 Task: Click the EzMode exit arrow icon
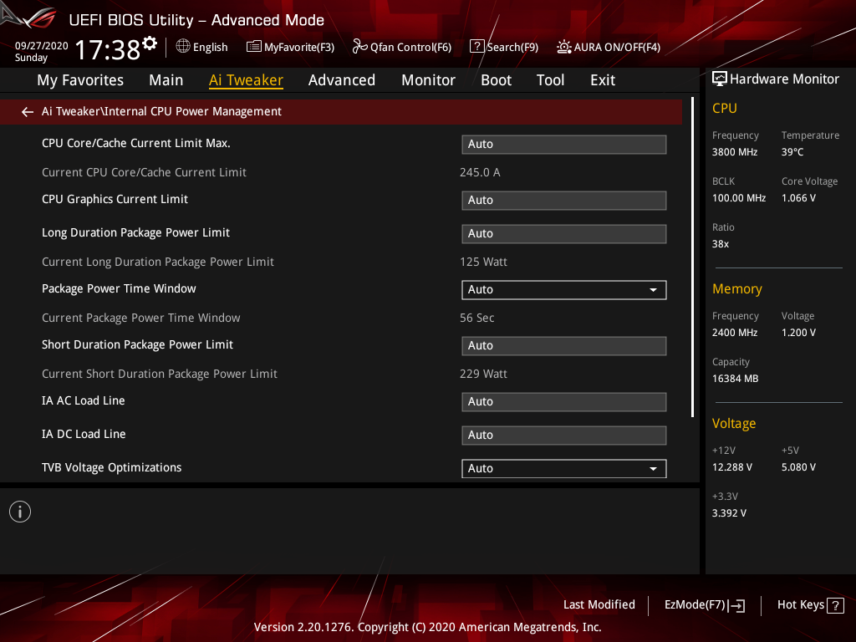point(736,605)
